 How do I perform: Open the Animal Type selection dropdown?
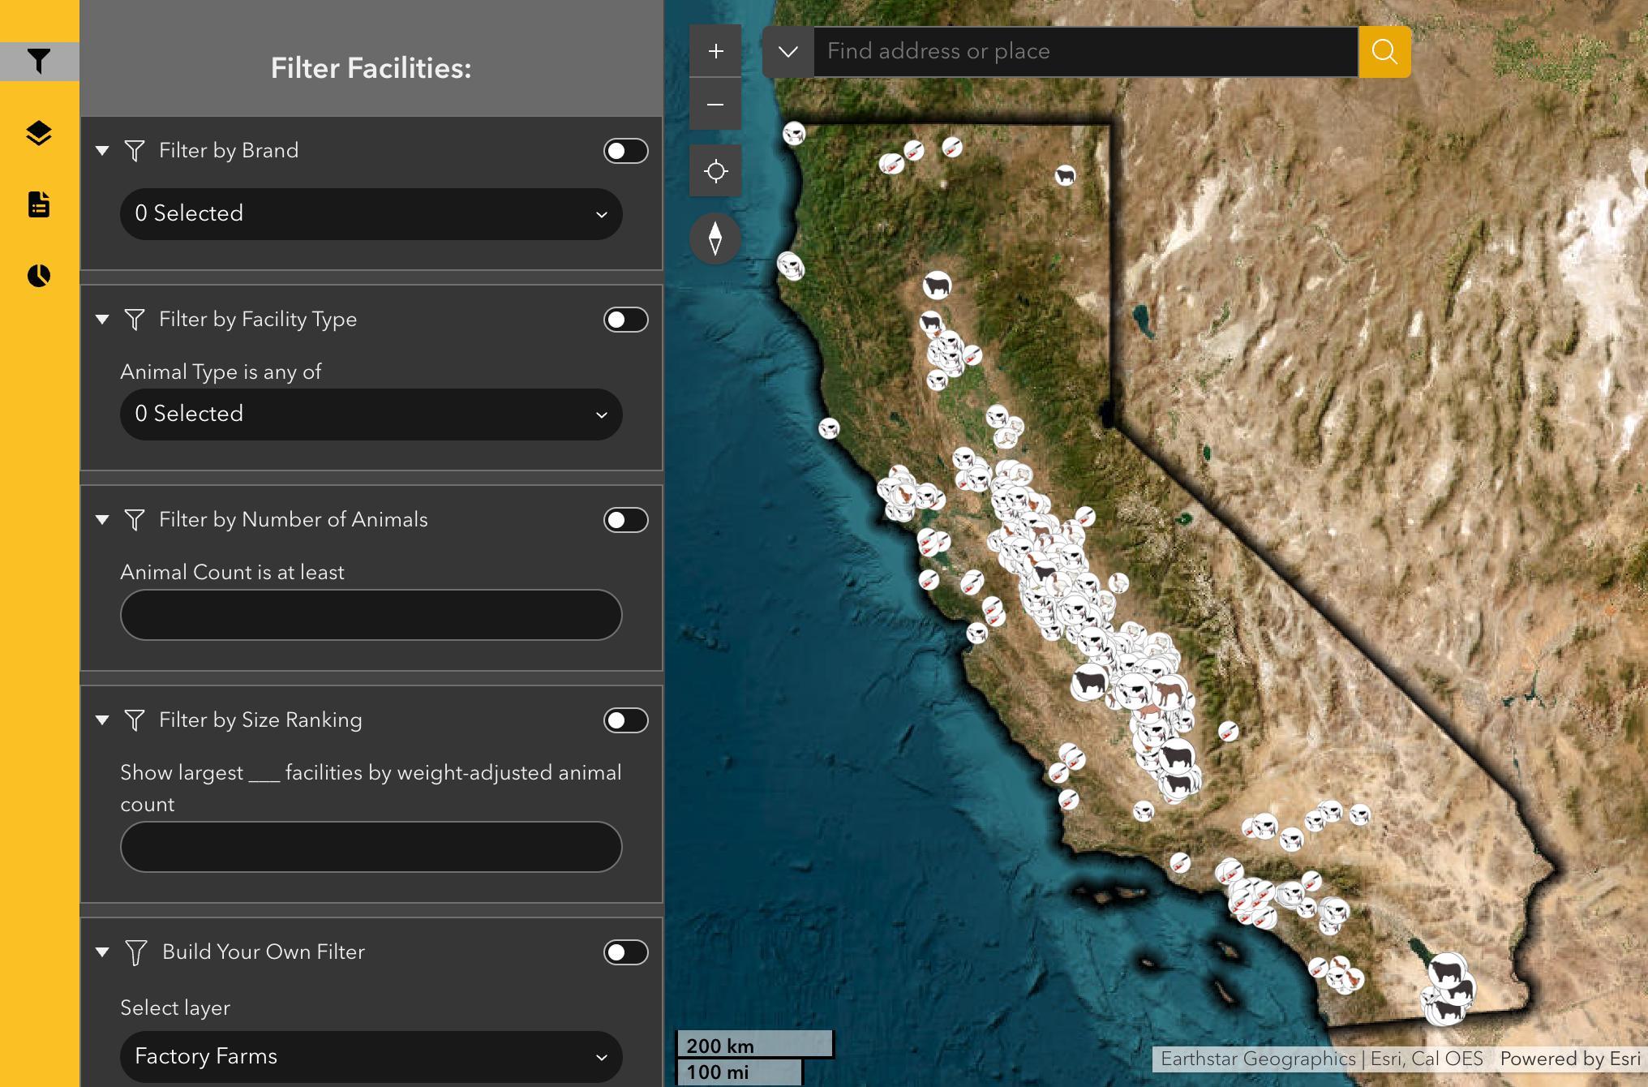[371, 415]
